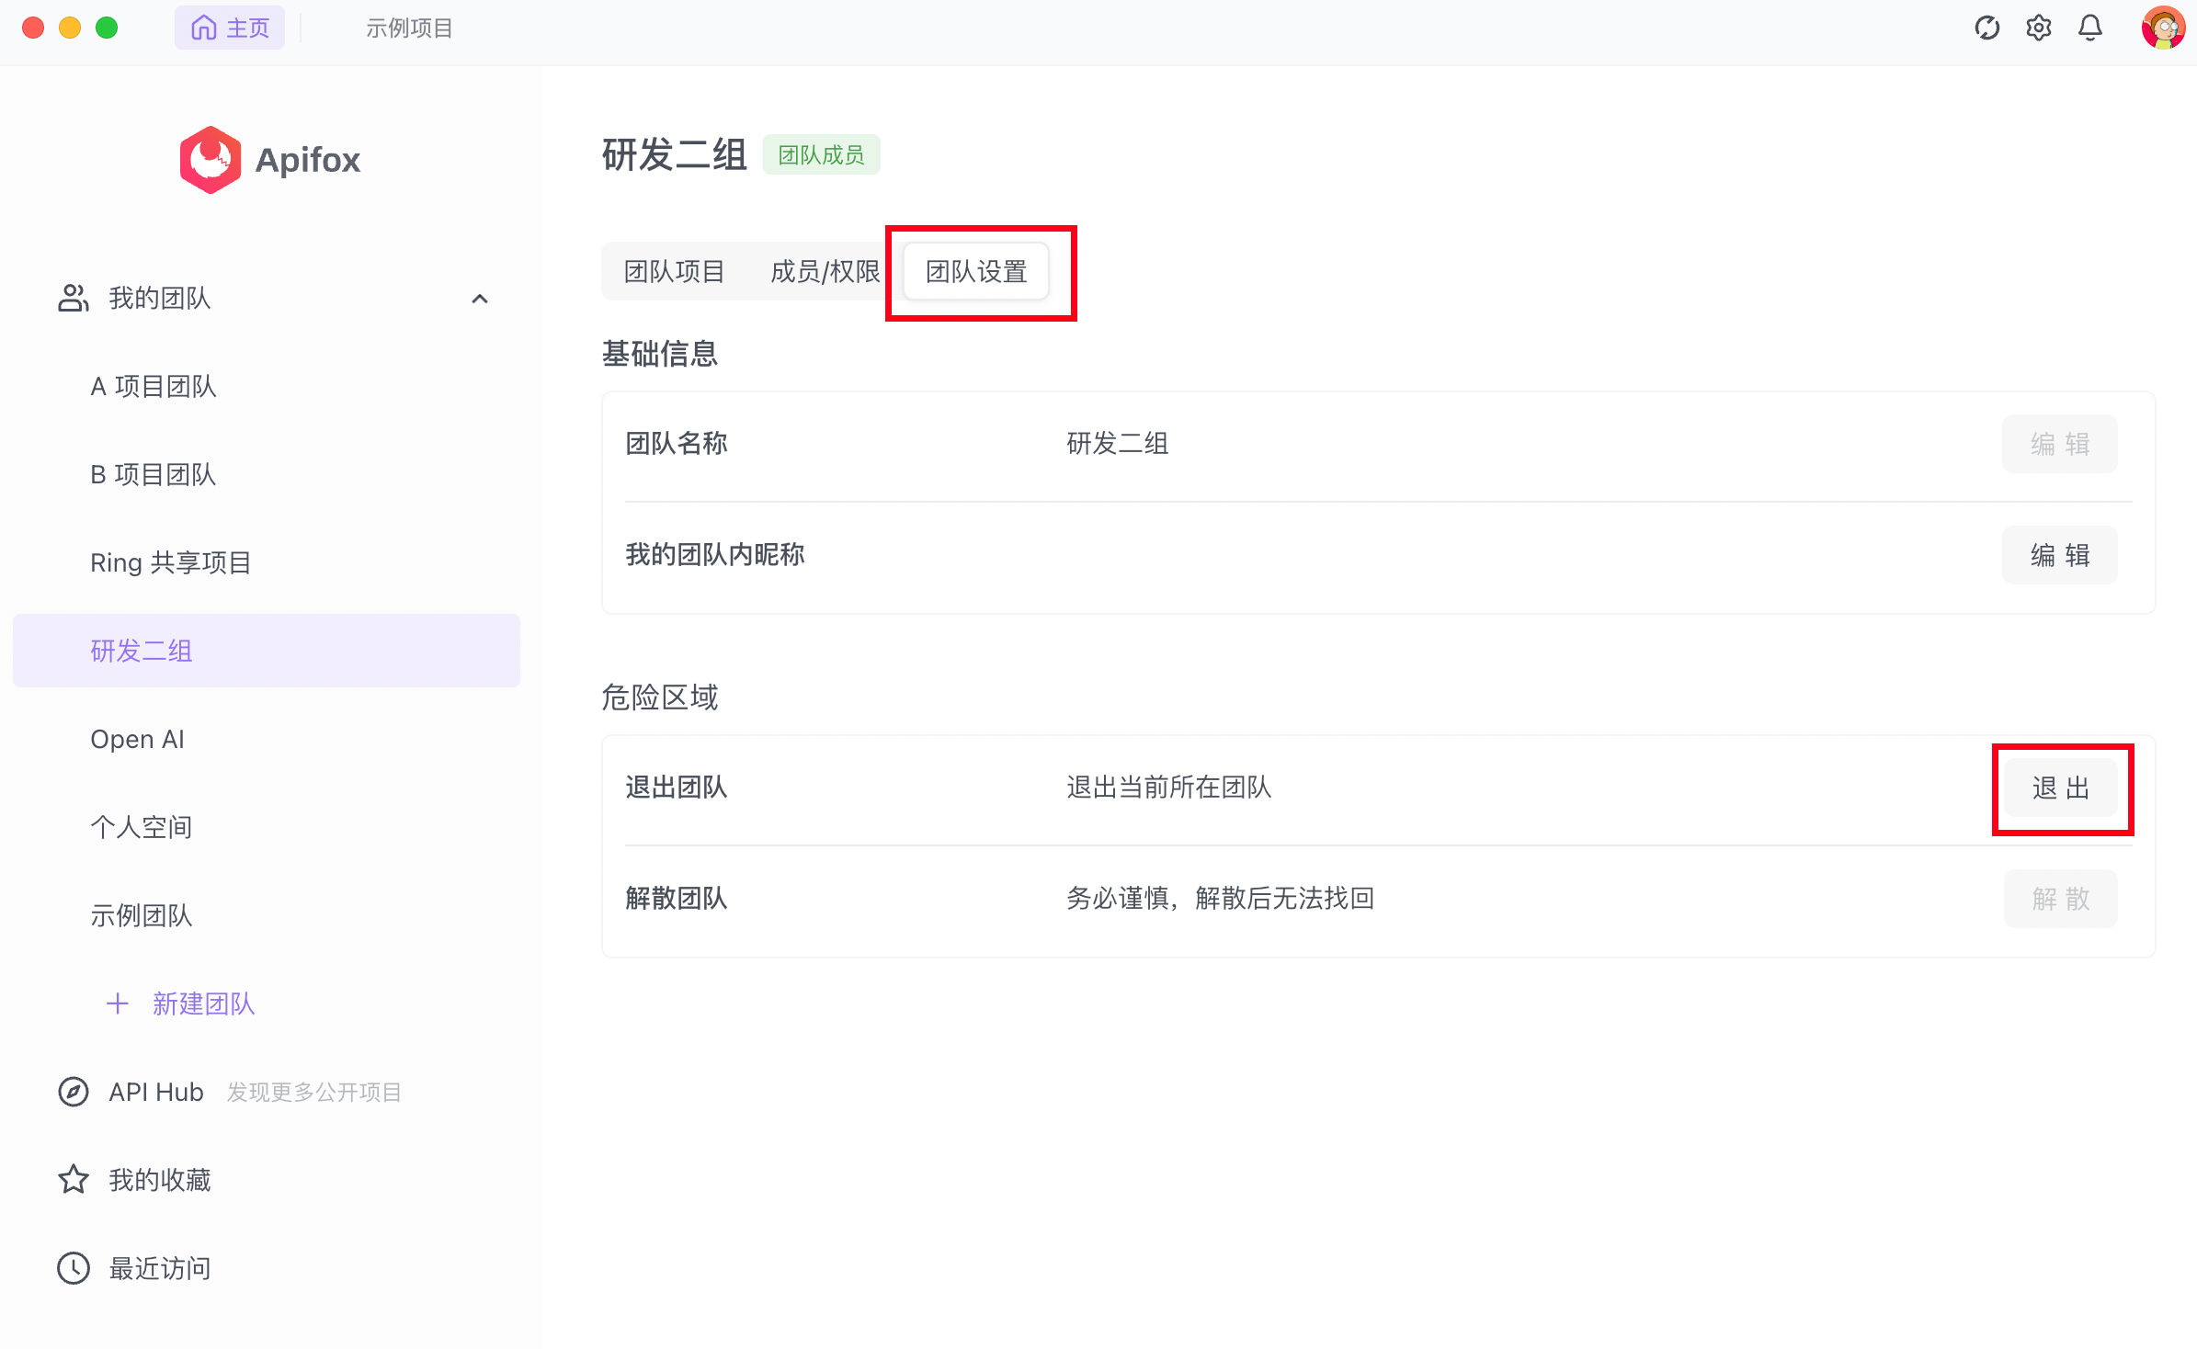Select the 团队设置 tab
Screen dimensions: 2197x1349
click(976, 272)
